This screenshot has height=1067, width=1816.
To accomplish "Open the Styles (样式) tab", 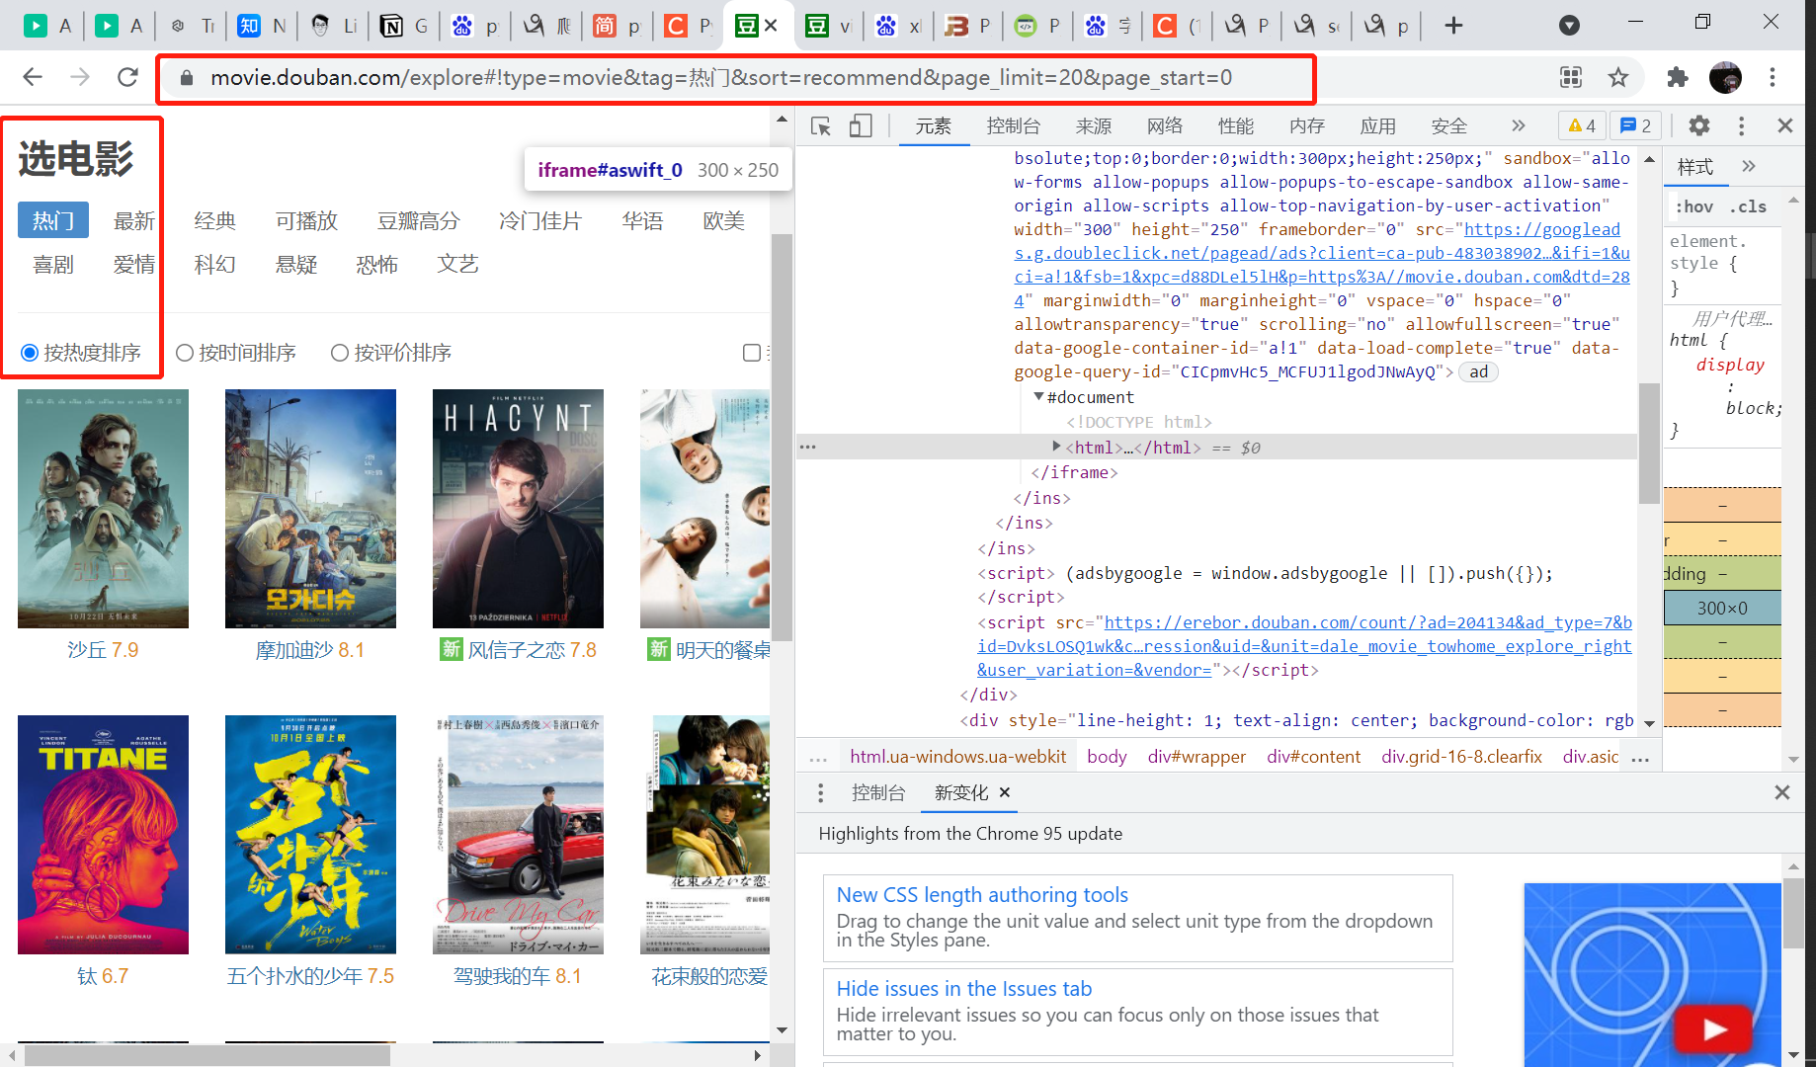I will 1695,167.
